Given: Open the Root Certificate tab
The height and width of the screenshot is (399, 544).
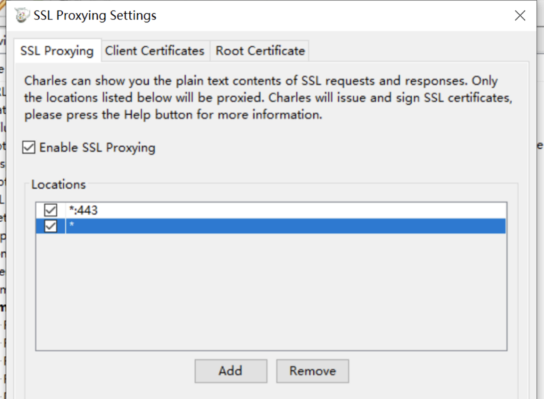Looking at the screenshot, I should point(260,51).
